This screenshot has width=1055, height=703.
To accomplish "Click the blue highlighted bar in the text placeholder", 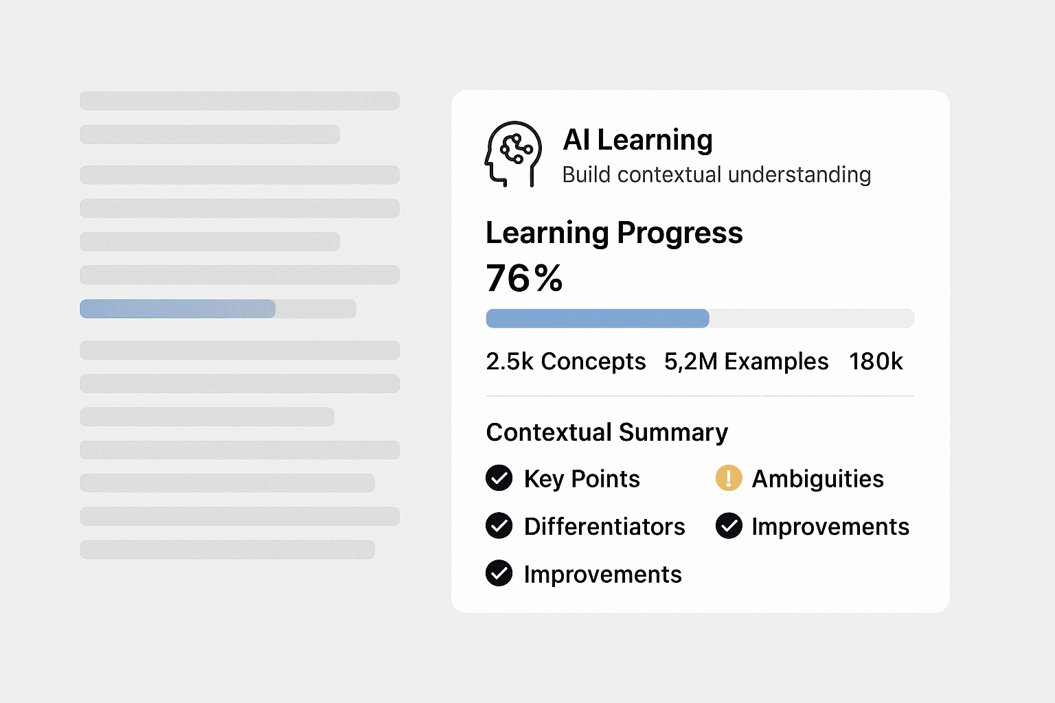I will [x=178, y=309].
